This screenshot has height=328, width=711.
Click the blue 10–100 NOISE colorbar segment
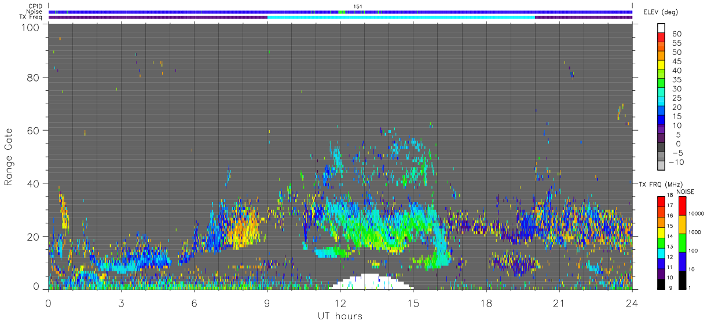point(683,261)
